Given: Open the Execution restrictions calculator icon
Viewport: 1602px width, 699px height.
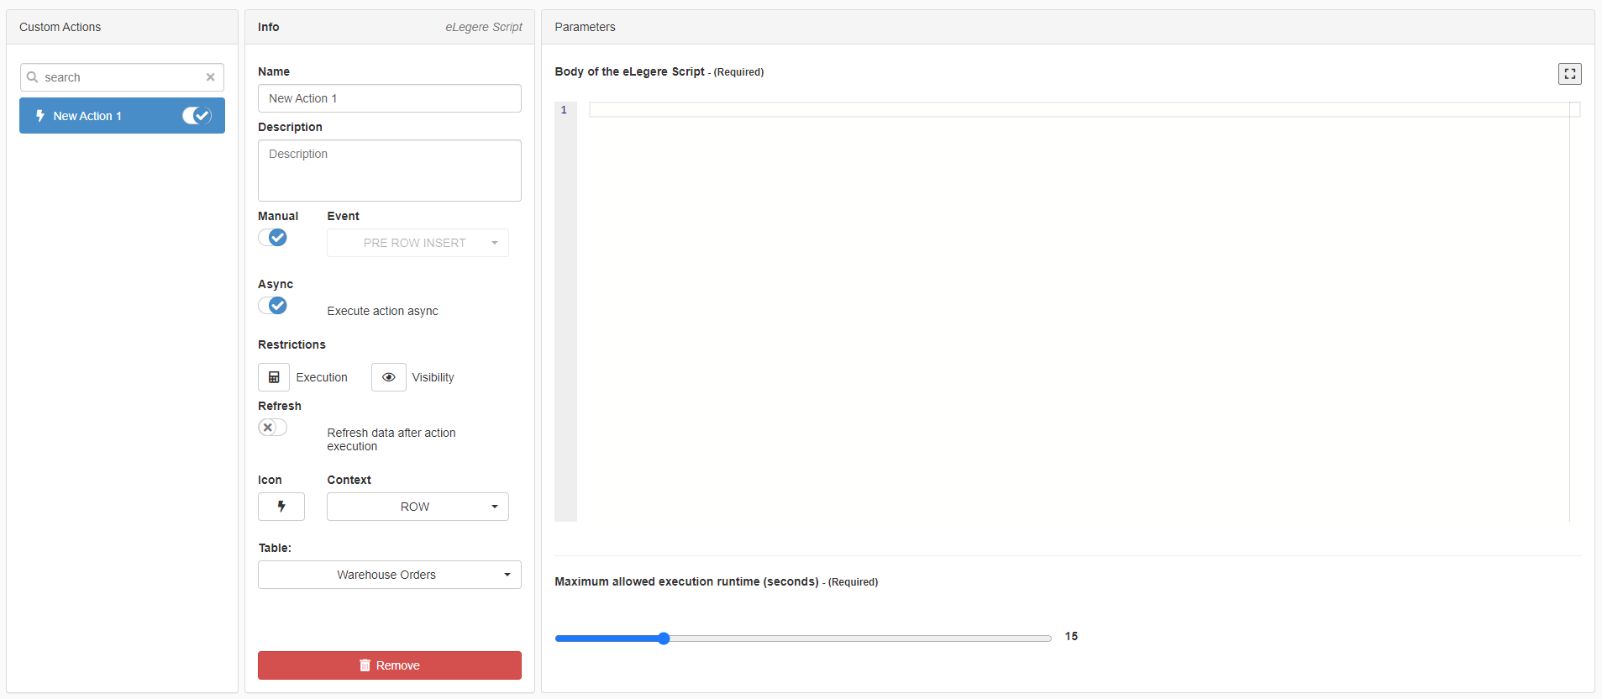Looking at the screenshot, I should (x=274, y=377).
